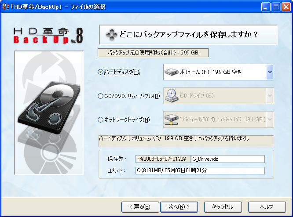Click the C_Drive.hdz filename field
The width and height of the screenshot is (293, 217).
227,159
